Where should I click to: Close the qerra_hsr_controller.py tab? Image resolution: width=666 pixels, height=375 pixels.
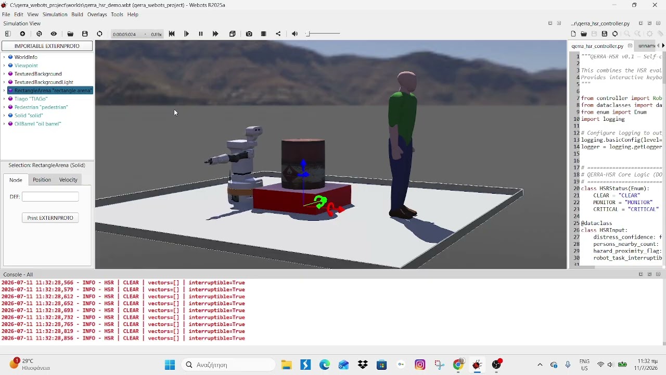631,46
